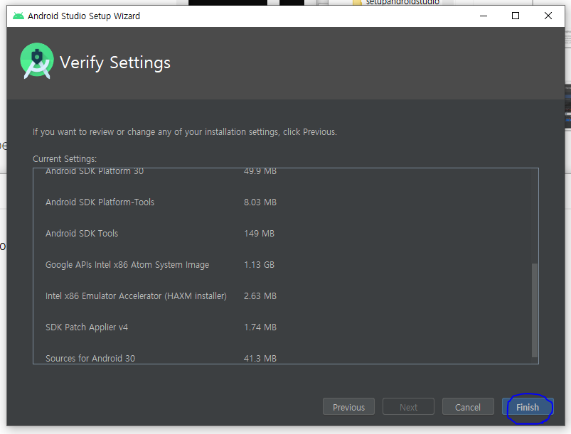Go back with the Previous button
Image resolution: width=571 pixels, height=434 pixels.
(x=348, y=407)
